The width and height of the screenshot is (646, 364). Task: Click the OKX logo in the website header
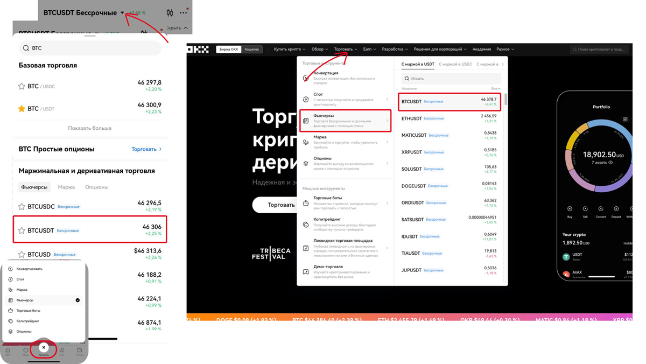click(198, 49)
